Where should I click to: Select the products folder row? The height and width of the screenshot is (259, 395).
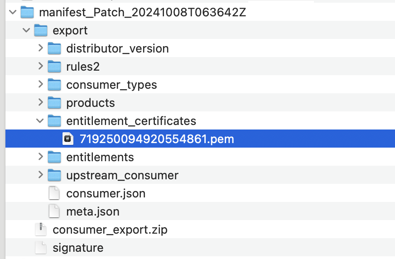click(x=90, y=103)
